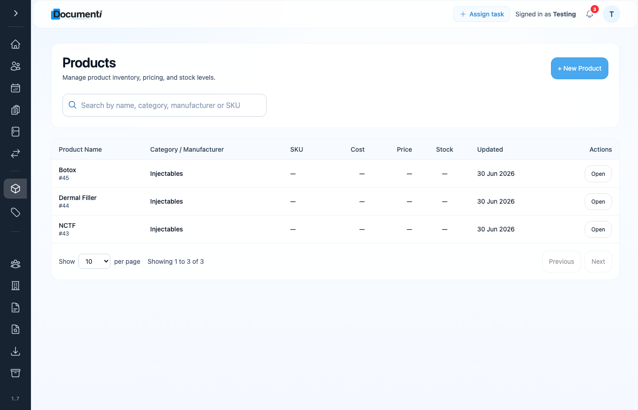Click Injectables category in NCTF row
Image resolution: width=638 pixels, height=410 pixels.
click(x=166, y=229)
